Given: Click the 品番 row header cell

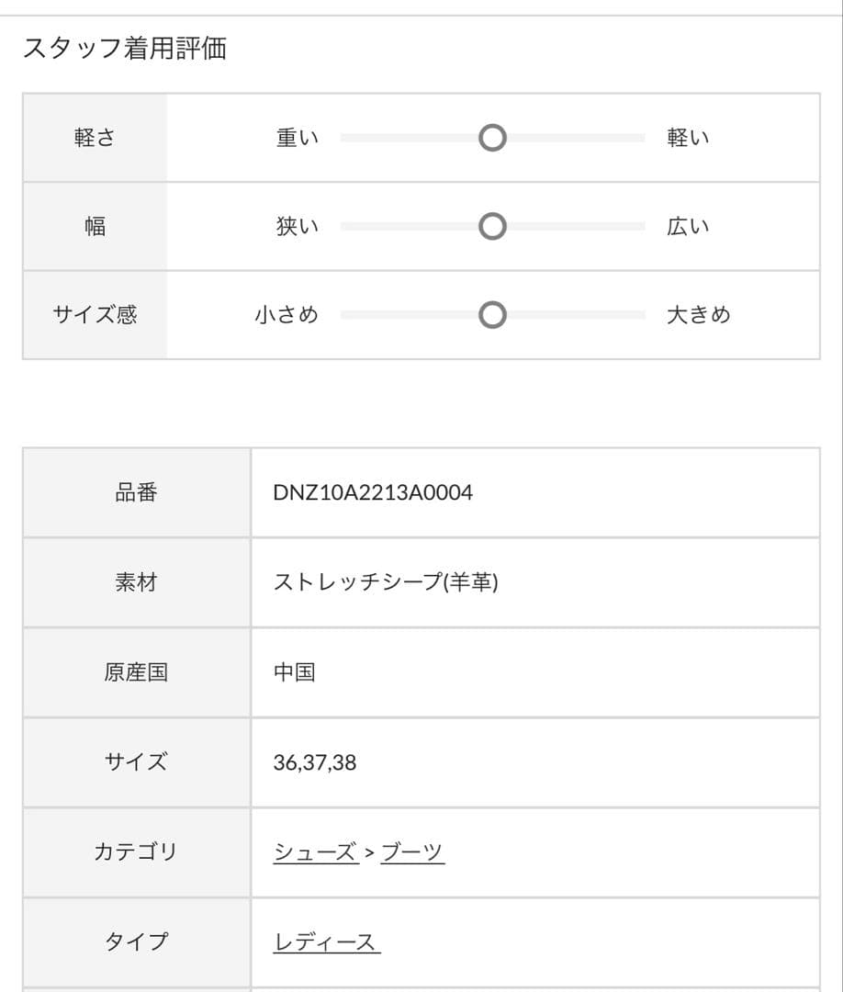Looking at the screenshot, I should [x=137, y=492].
